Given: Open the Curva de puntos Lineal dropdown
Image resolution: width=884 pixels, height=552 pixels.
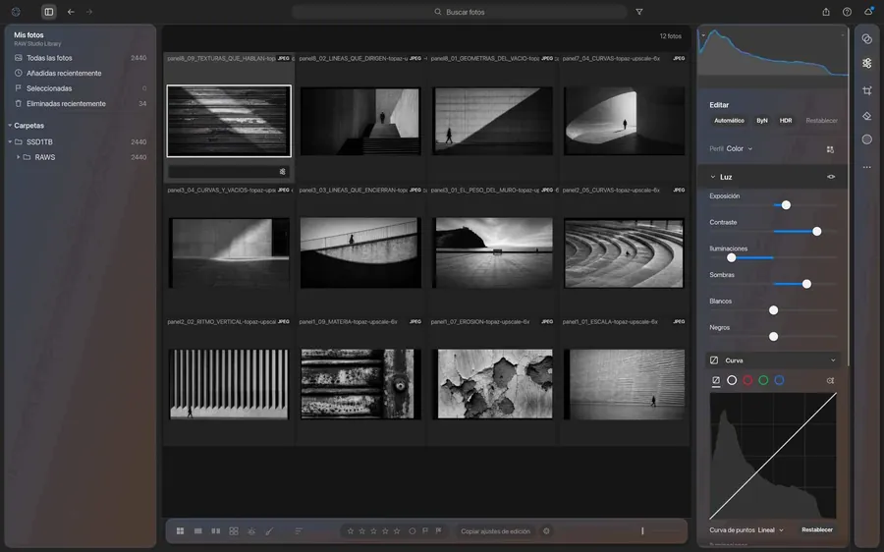Looking at the screenshot, I should [770, 530].
